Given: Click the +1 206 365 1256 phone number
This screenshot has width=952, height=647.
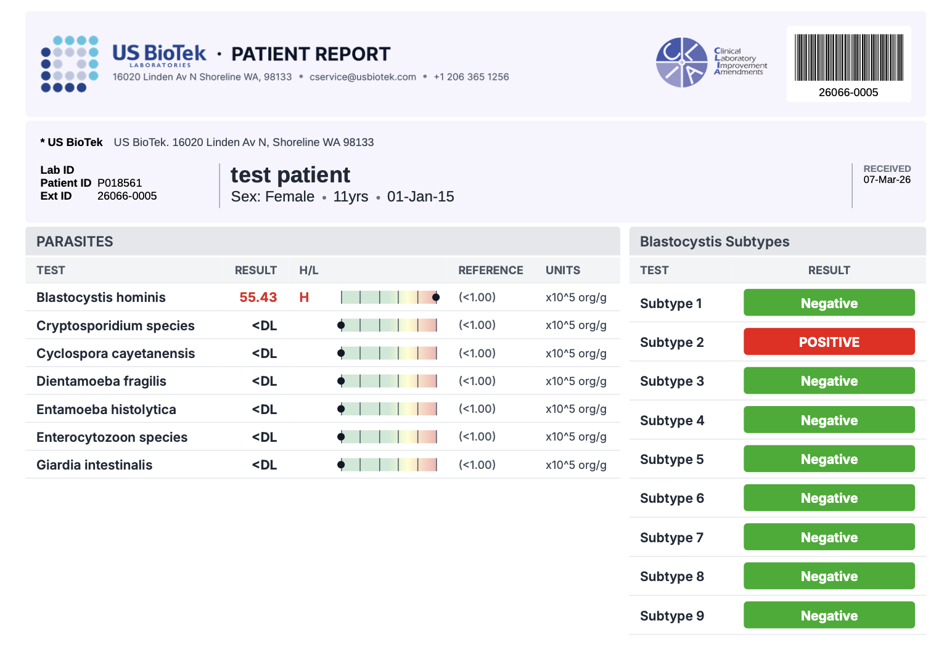Looking at the screenshot, I should click(471, 77).
